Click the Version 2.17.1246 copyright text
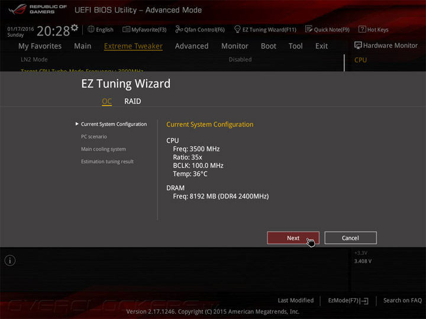 pos(213,312)
